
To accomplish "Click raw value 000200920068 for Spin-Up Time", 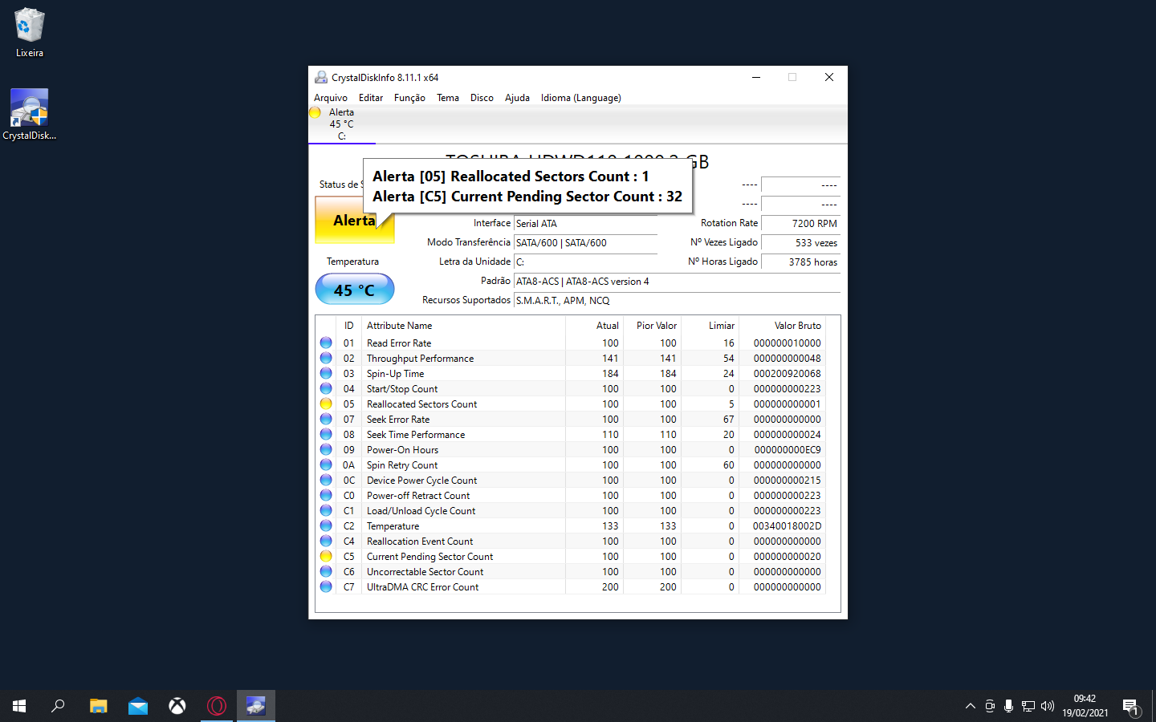I will coord(787,374).
